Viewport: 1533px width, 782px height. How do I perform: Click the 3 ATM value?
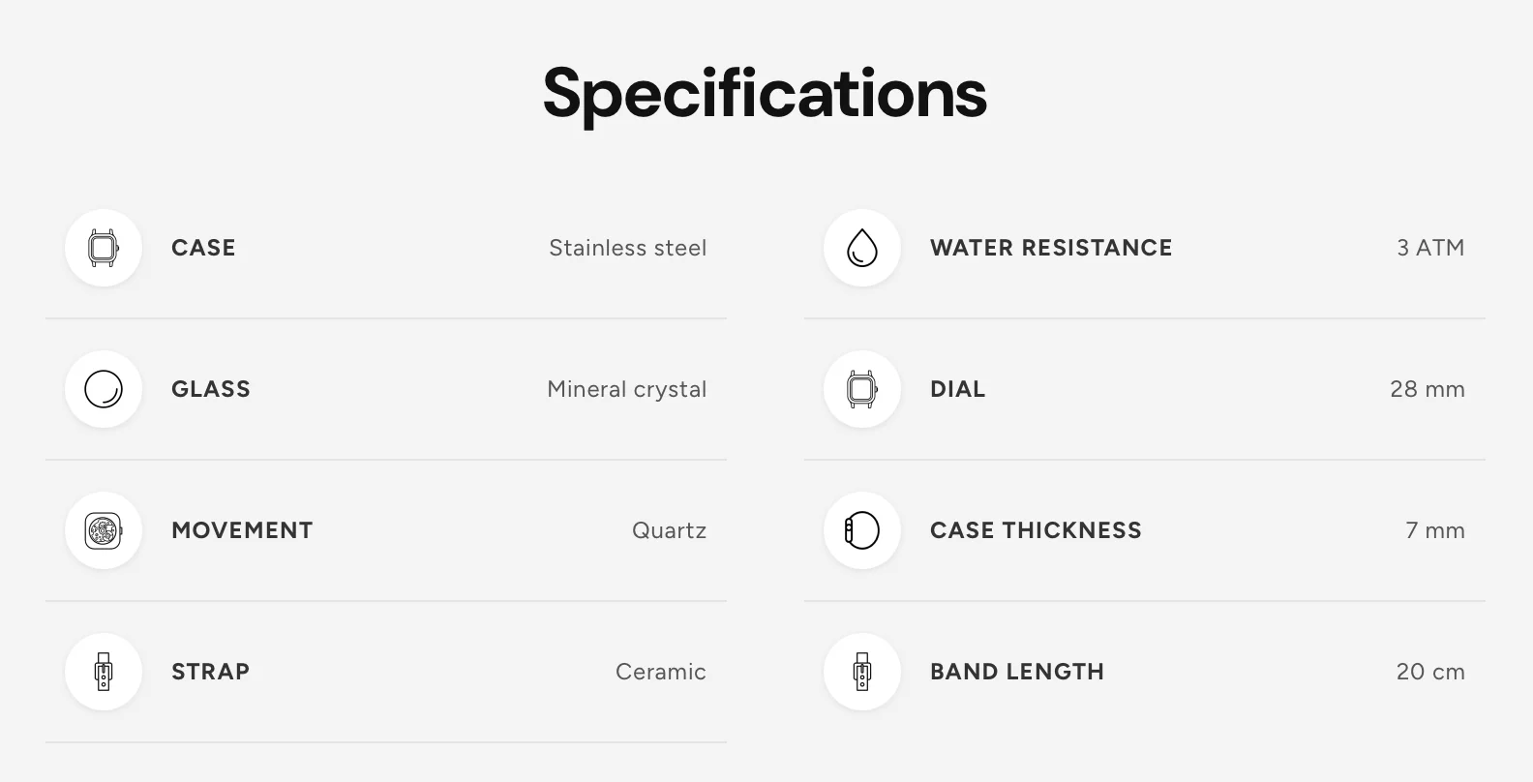[x=1430, y=248]
